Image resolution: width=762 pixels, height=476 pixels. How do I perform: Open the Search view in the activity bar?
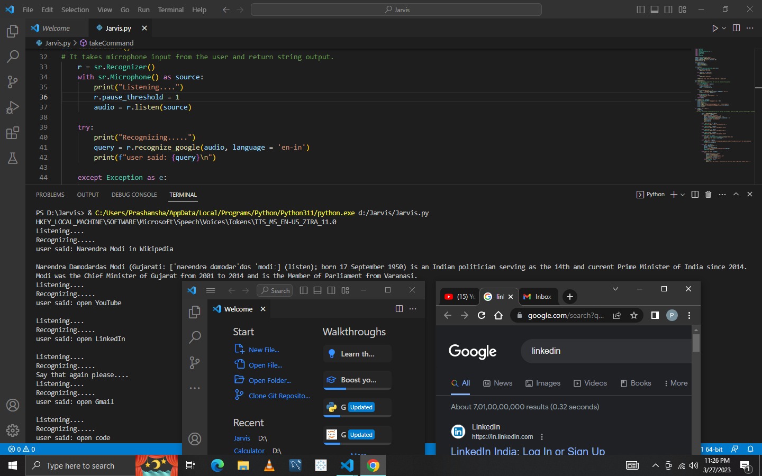(13, 56)
